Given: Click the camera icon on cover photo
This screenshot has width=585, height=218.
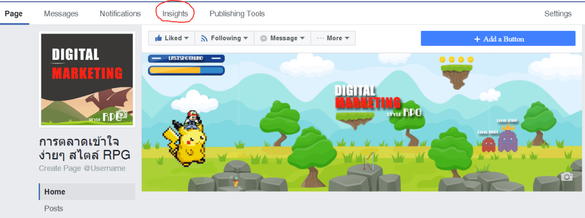Looking at the screenshot, I should [x=566, y=177].
